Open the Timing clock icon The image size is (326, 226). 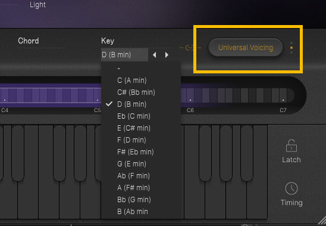[291, 188]
